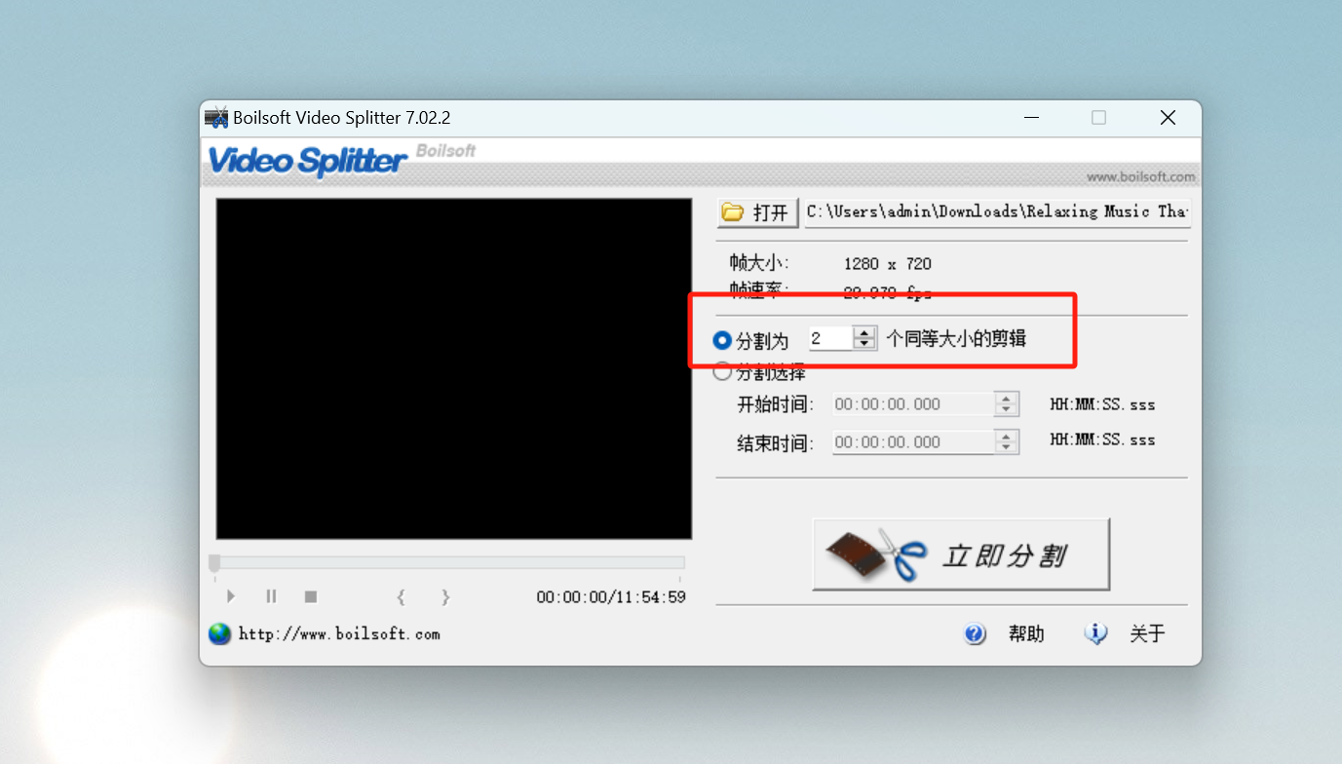Click the 开始时间 start time field
Screen dimensions: 1342x764
click(913, 404)
